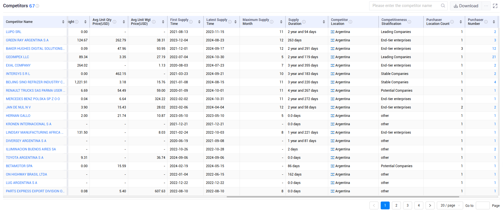Open PARTS EXPRESS EXPORT DIVISION link
This screenshot has width=503, height=213.
[x=35, y=191]
